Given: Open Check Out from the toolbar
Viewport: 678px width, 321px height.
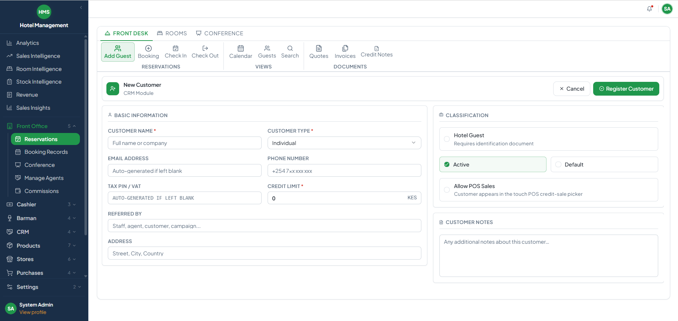Looking at the screenshot, I should click(205, 52).
